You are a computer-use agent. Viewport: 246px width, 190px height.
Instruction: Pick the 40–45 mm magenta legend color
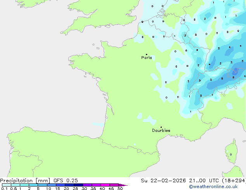pyautogui.click(x=105, y=185)
